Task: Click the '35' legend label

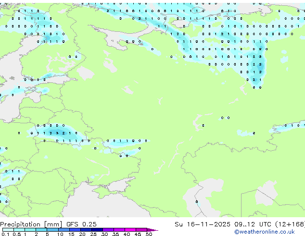Action: coord(115,234)
